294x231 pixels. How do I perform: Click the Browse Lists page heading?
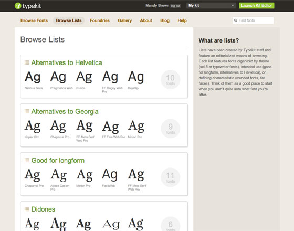tap(43, 39)
